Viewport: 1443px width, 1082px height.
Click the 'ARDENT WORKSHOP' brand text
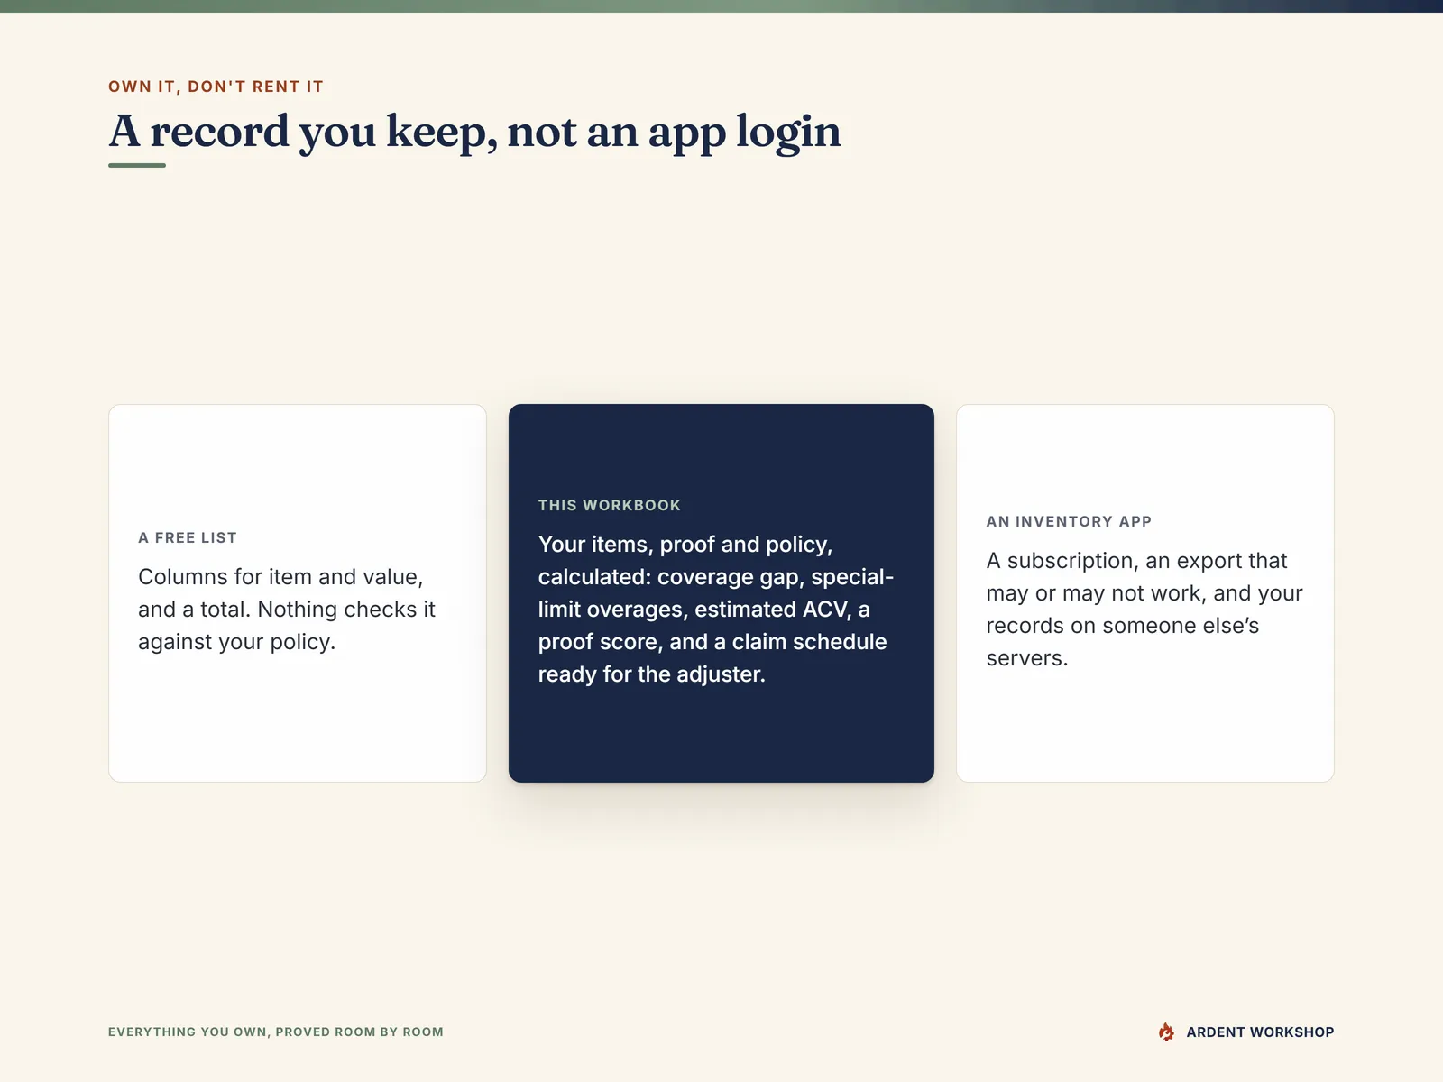click(x=1260, y=1032)
